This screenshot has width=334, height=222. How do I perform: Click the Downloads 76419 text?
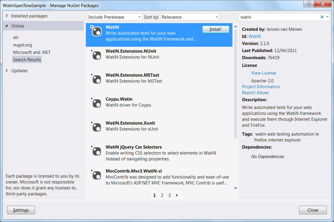point(261,58)
